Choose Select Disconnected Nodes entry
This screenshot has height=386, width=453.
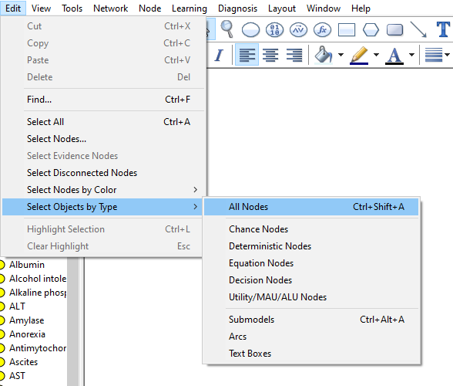(103, 173)
